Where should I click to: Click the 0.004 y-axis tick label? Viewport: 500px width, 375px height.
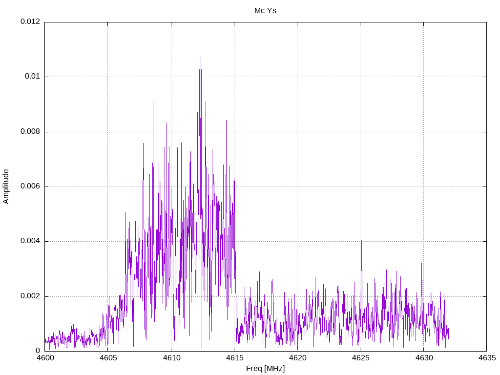pos(31,241)
